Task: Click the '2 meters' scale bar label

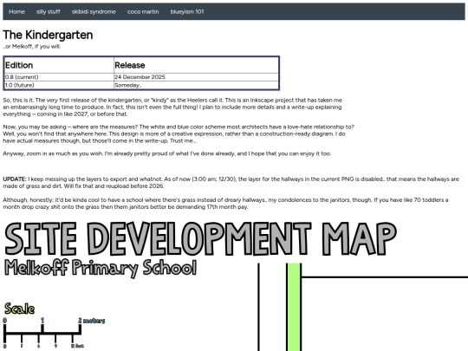Action: coord(92,321)
